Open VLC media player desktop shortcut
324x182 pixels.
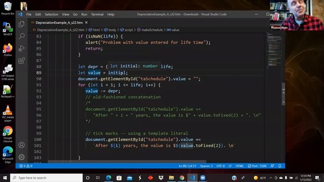pos(8,113)
